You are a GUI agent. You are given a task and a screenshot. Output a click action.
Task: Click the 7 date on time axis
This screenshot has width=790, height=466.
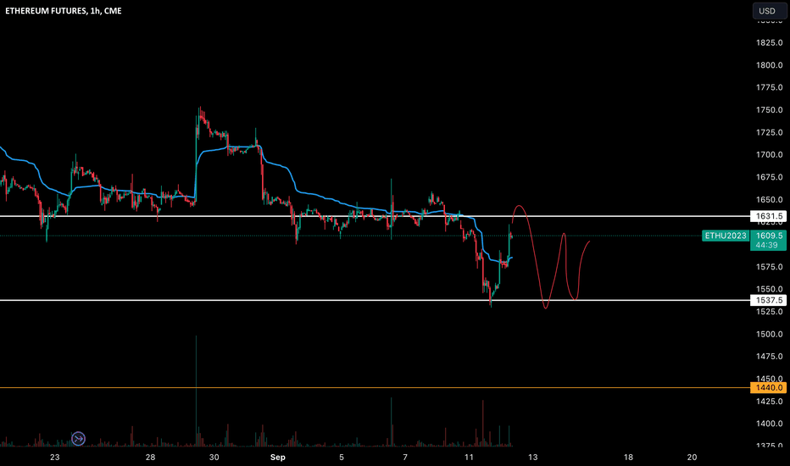click(x=405, y=458)
